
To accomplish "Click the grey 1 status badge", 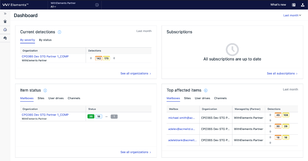I will [114, 116].
